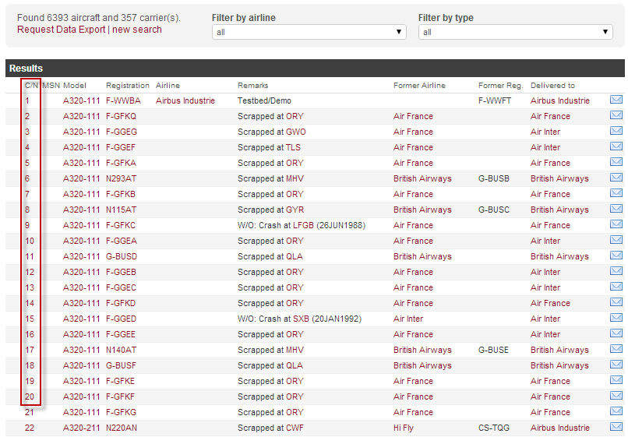Click envelope icon for N140AT row
The image size is (628, 437).
(x=616, y=349)
